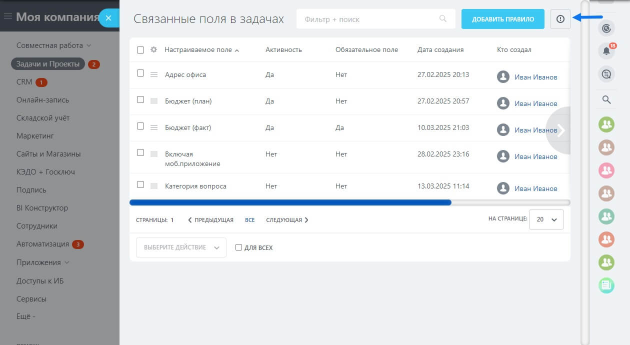This screenshot has height=345, width=630.
Task: Click the Добавить правило button
Action: pyautogui.click(x=502, y=19)
